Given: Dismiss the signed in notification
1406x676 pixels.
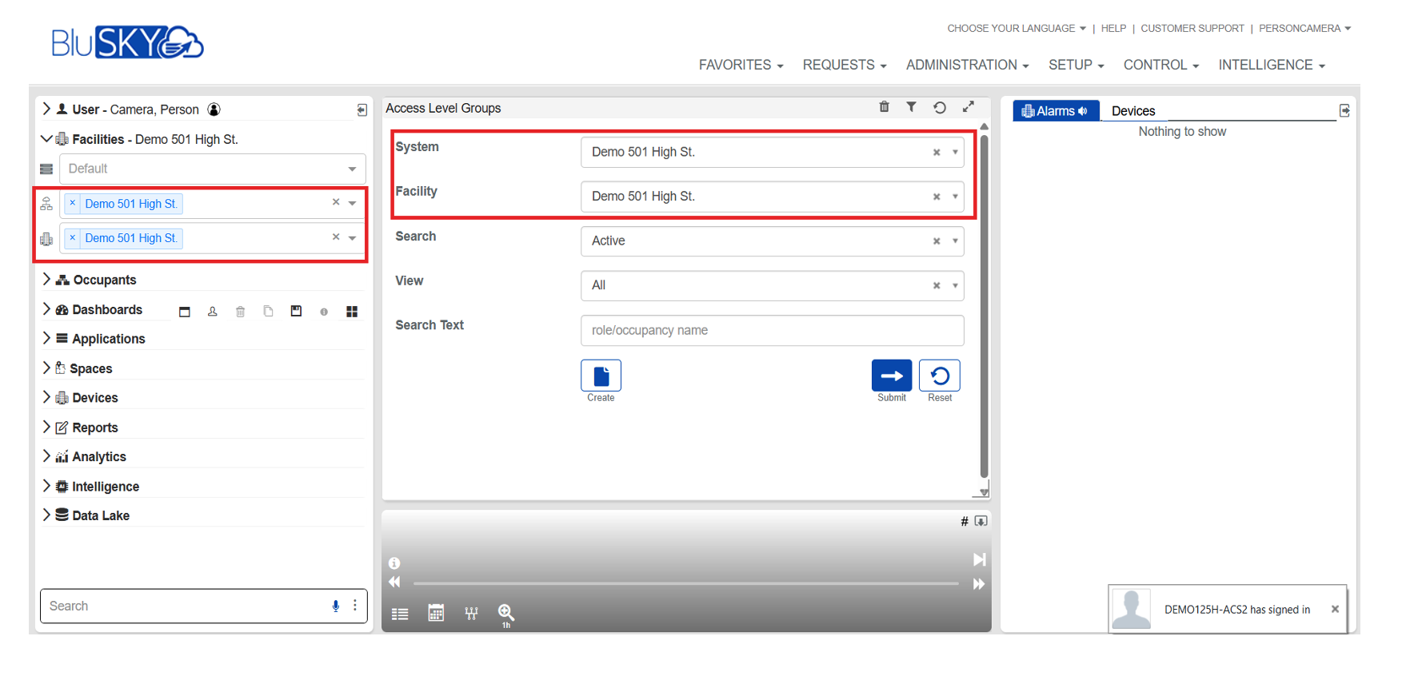Looking at the screenshot, I should click(x=1335, y=609).
